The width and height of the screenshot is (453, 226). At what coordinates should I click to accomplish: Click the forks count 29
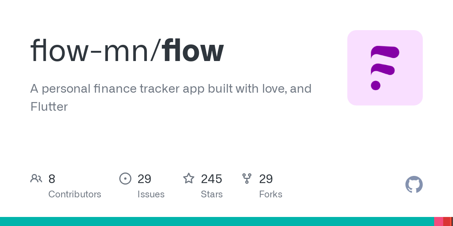[266, 179]
